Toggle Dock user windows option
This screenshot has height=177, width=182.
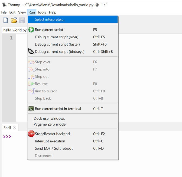[49, 118]
